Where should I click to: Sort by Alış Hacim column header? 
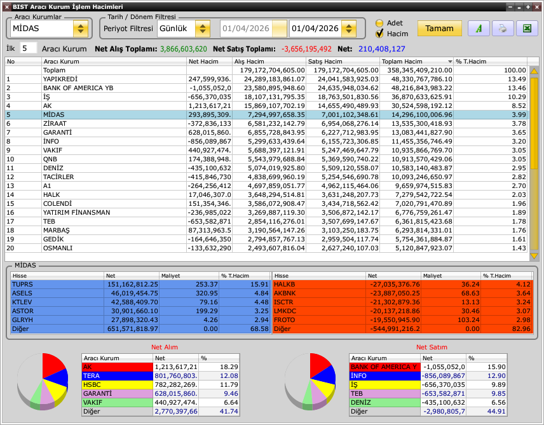point(269,62)
